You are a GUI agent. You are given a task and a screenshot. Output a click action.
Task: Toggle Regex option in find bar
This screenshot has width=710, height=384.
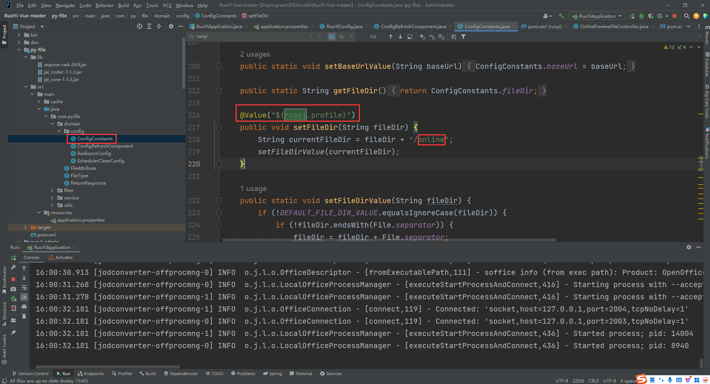351,37
